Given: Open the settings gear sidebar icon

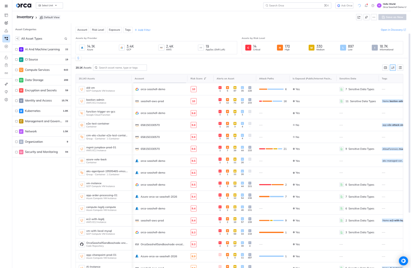Looking at the screenshot, I should [6, 100].
